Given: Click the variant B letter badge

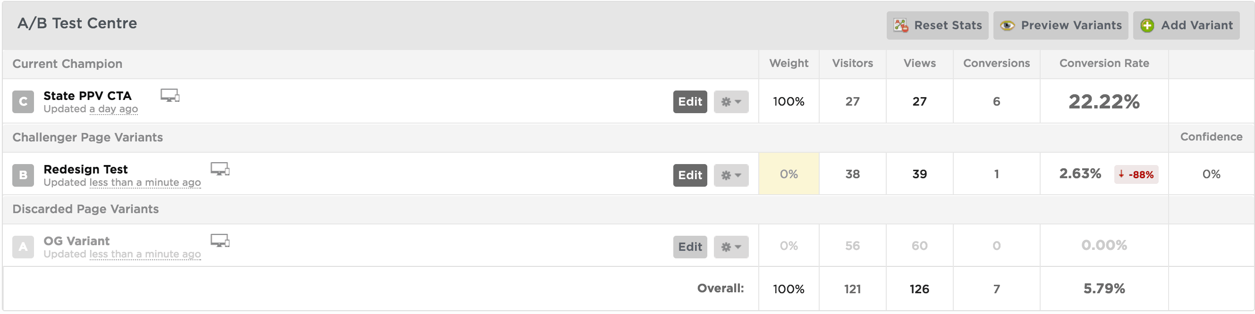Looking at the screenshot, I should (x=23, y=175).
